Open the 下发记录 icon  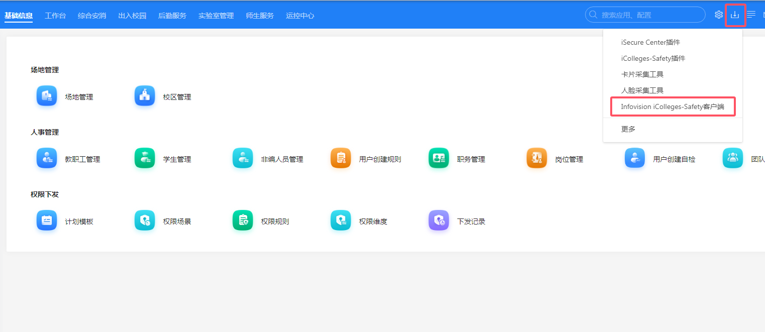click(439, 220)
